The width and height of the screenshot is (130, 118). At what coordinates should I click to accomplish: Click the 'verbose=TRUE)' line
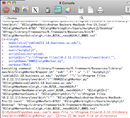[x=19, y=65]
